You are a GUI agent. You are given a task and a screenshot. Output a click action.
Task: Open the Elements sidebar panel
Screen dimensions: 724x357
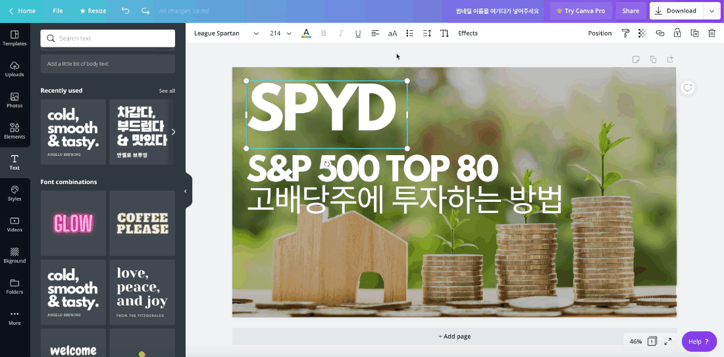(14, 131)
